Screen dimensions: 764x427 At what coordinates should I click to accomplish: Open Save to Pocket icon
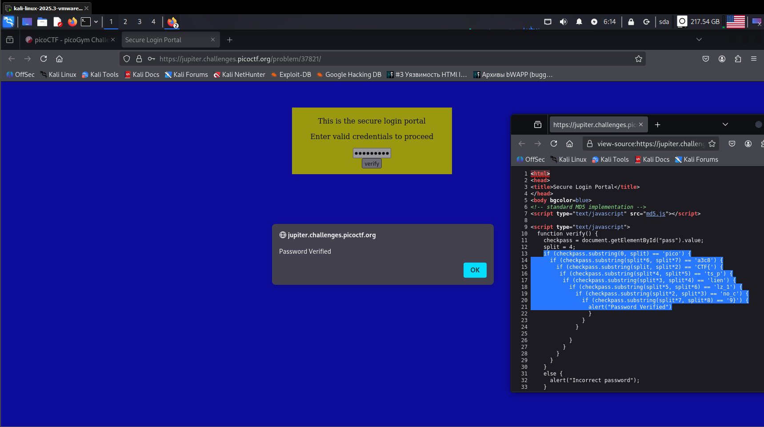pyautogui.click(x=705, y=59)
